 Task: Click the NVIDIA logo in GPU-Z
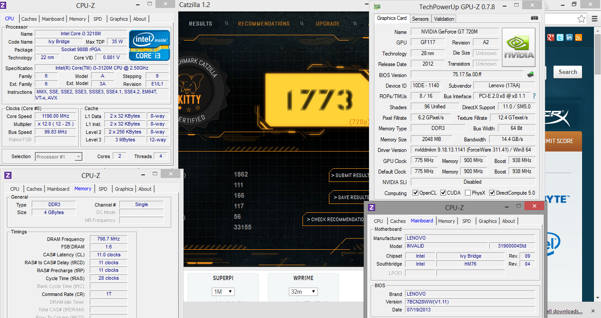coord(519,48)
